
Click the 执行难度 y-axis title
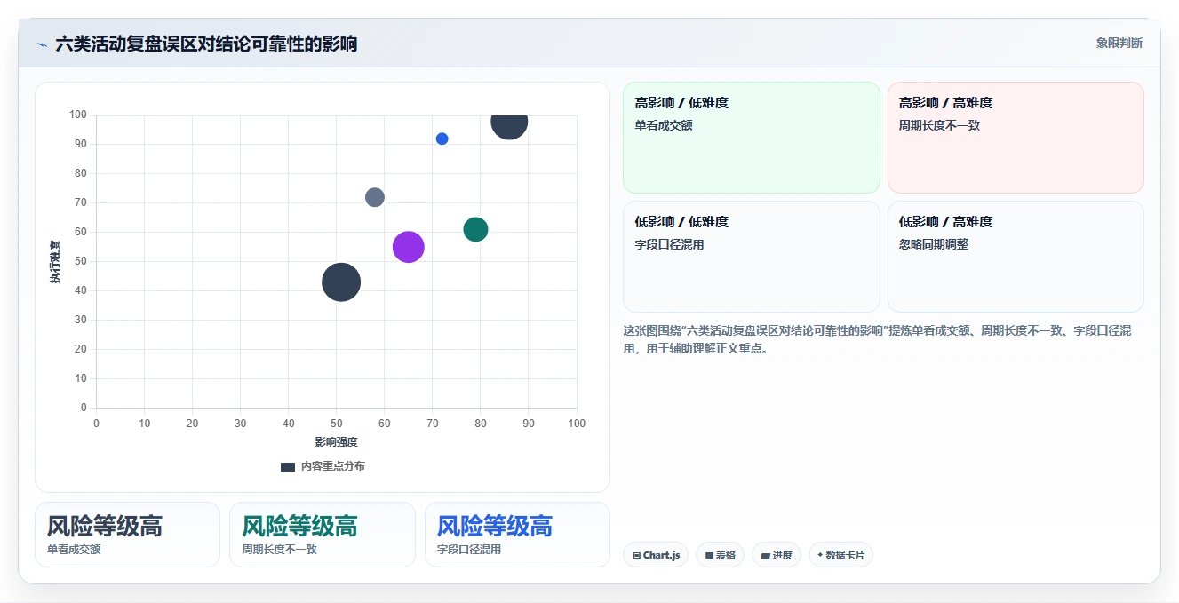coord(55,262)
